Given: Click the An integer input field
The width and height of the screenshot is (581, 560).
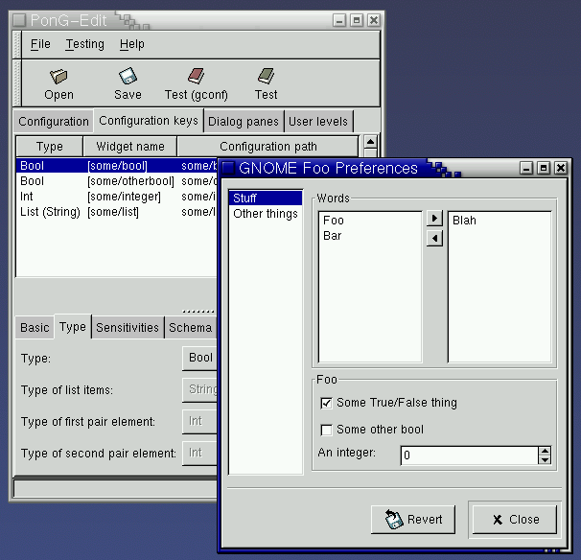Looking at the screenshot, I should (x=470, y=455).
